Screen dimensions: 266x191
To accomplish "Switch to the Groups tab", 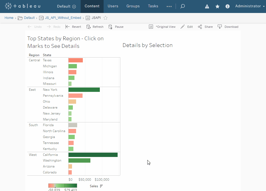I will pos(133,6).
